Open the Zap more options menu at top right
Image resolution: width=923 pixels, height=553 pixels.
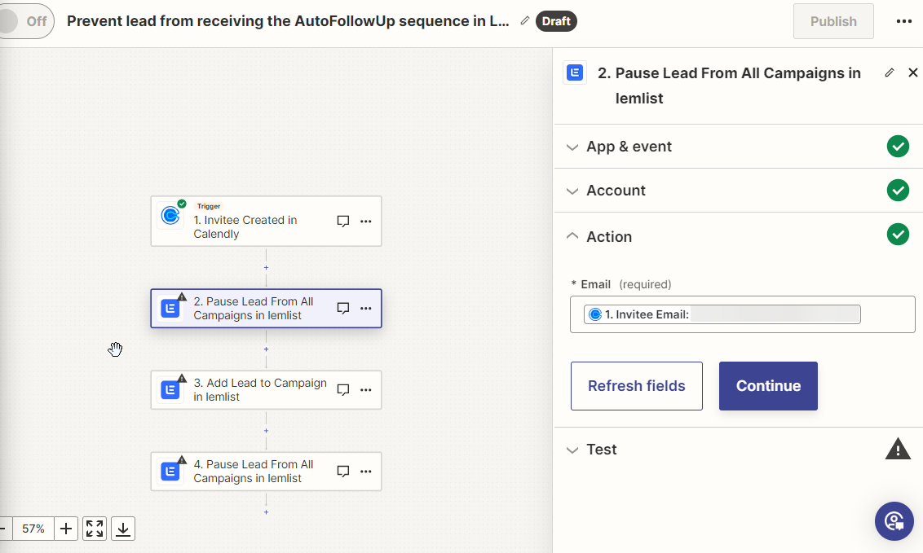click(x=903, y=21)
